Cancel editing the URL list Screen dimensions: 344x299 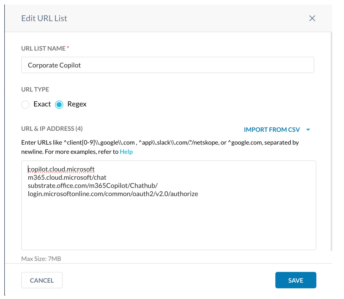(42, 280)
